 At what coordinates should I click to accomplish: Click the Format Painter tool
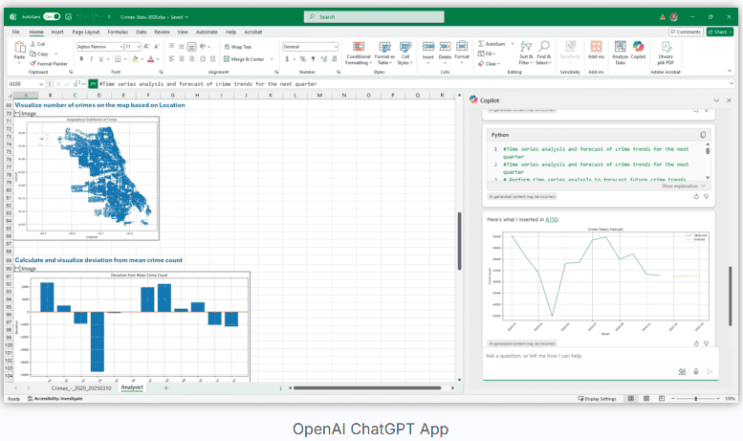pos(50,64)
